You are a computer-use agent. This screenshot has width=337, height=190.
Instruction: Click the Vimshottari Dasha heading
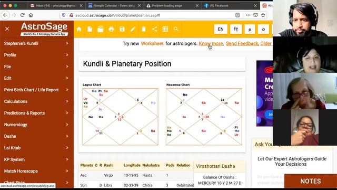point(215,166)
